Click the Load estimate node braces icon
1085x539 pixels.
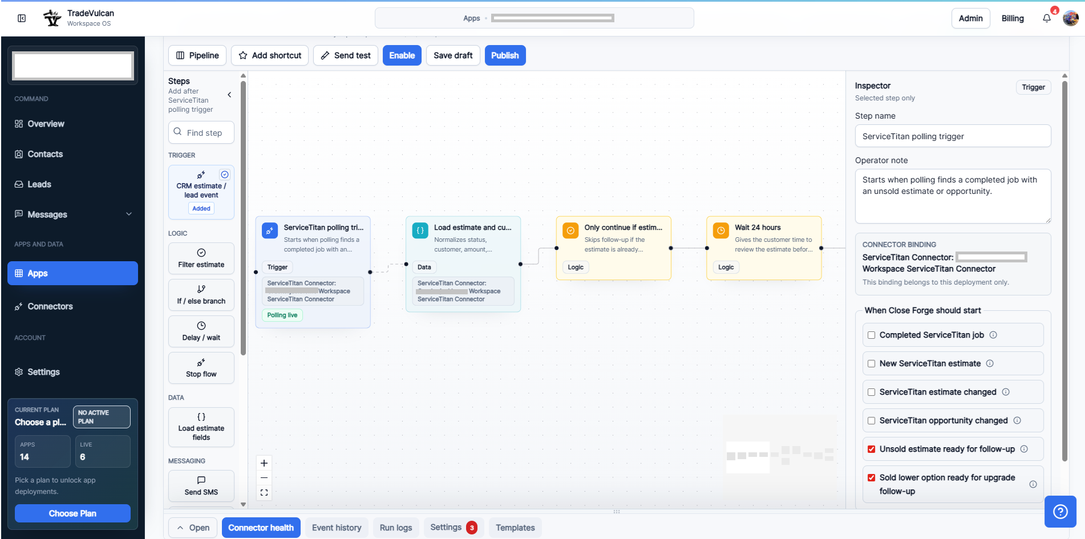[420, 231]
